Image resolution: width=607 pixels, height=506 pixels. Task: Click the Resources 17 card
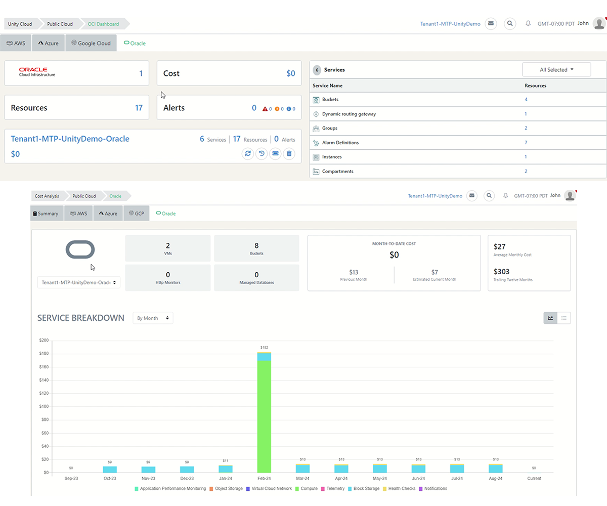click(77, 107)
